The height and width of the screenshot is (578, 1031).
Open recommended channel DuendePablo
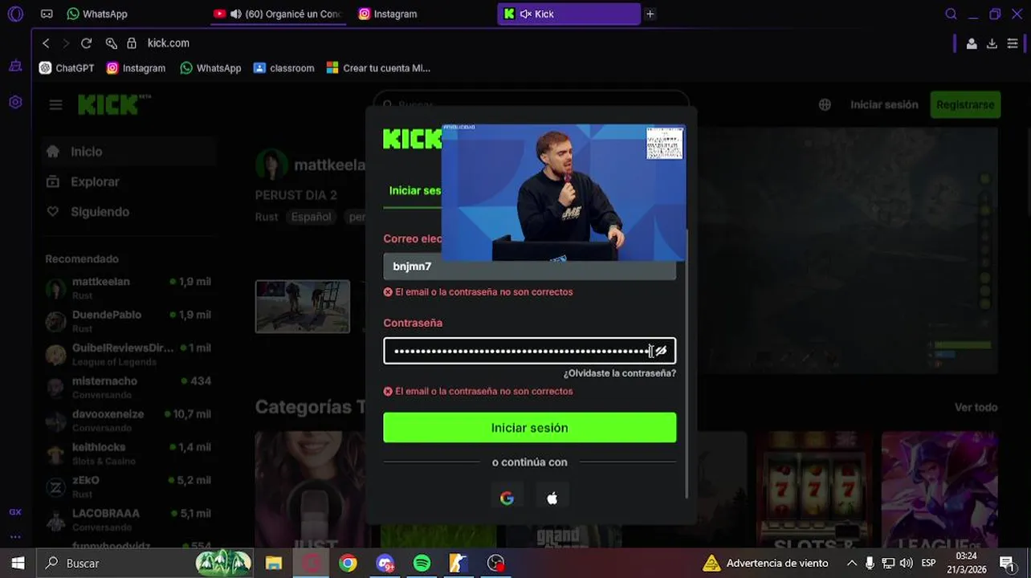tap(128, 321)
